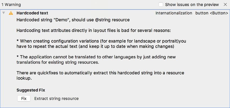Click the Suggested Fix heading
This screenshot has height=108, width=230.
point(31,90)
